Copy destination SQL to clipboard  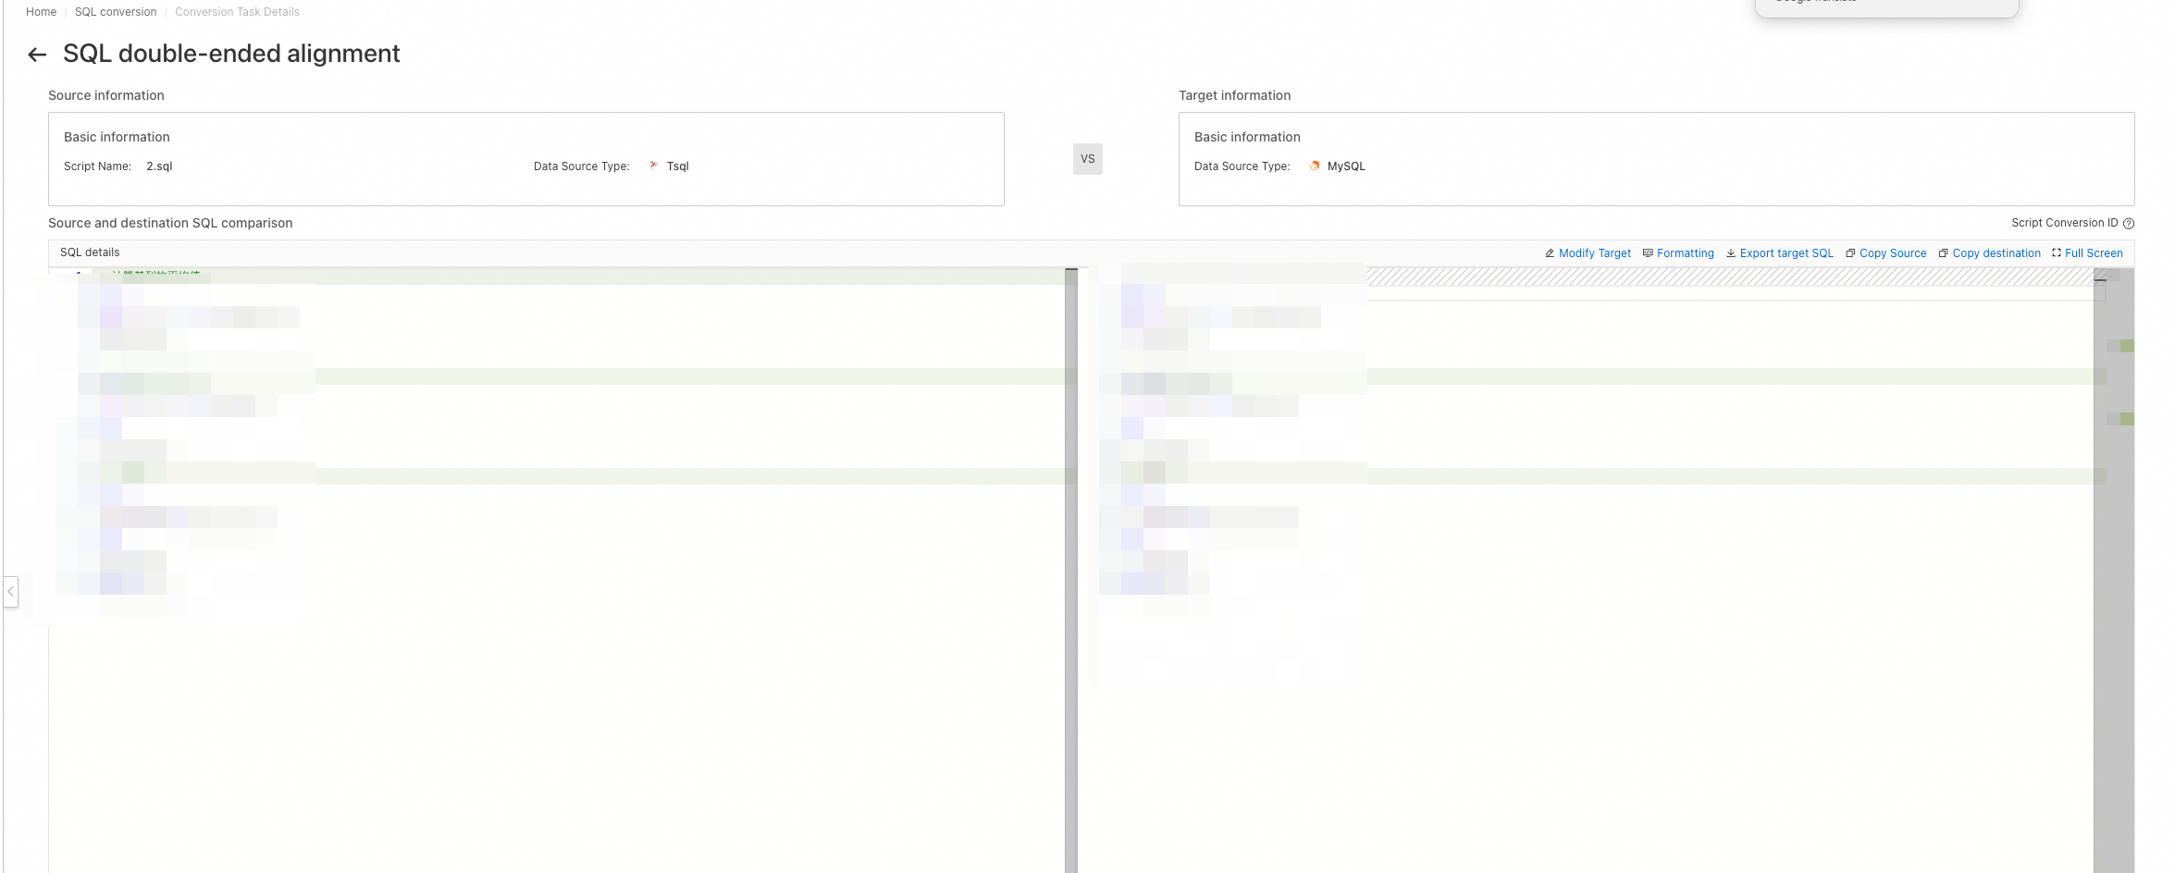click(1989, 253)
